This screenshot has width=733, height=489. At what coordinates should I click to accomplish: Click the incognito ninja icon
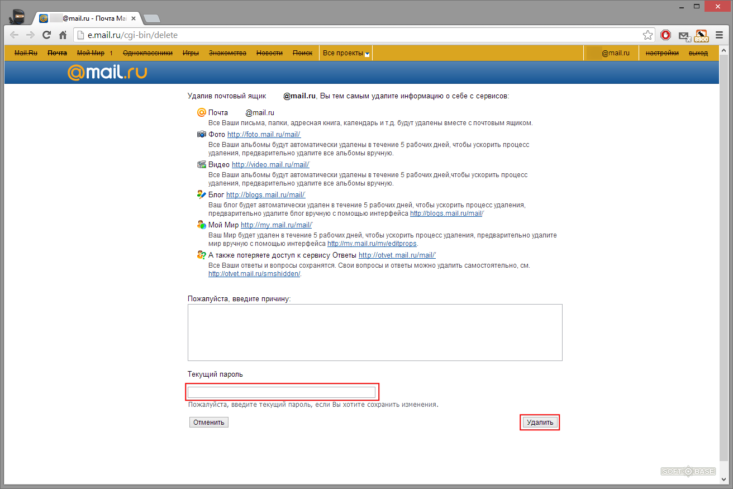[16, 17]
